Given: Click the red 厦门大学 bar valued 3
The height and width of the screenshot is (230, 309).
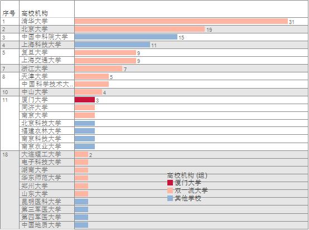Looking at the screenshot, I should tap(85, 100).
